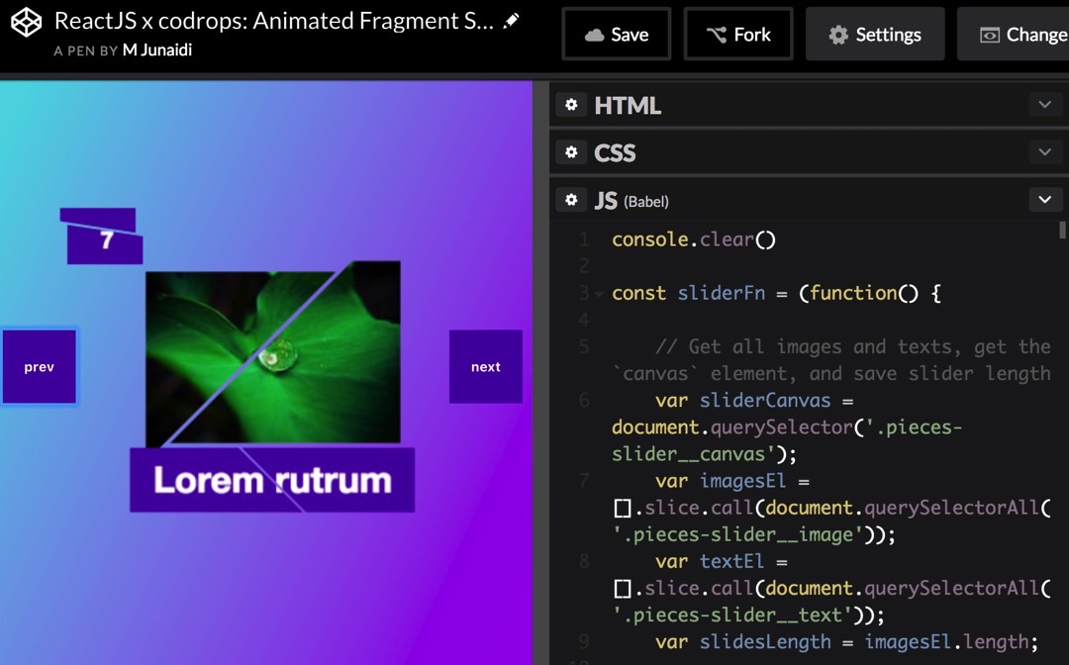Image resolution: width=1069 pixels, height=665 pixels.
Task: Open the CSS editor settings gear
Action: [571, 152]
